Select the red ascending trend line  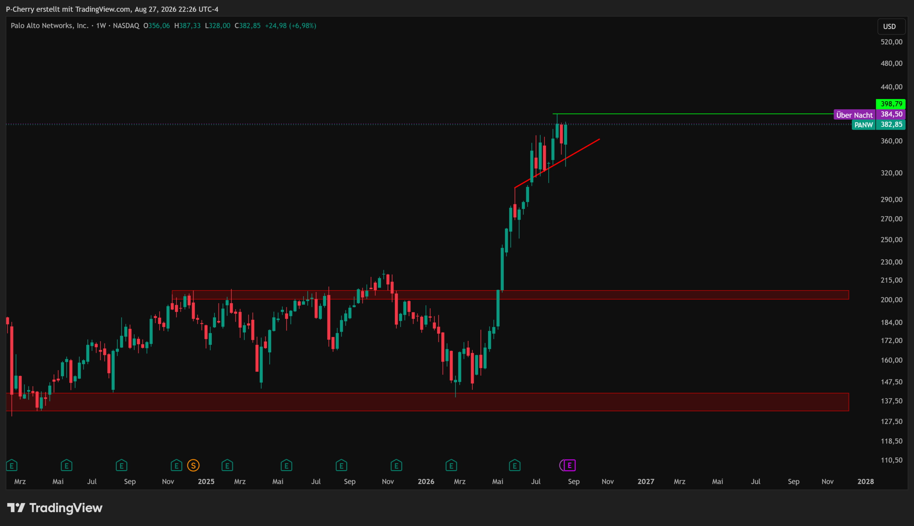[x=557, y=163]
